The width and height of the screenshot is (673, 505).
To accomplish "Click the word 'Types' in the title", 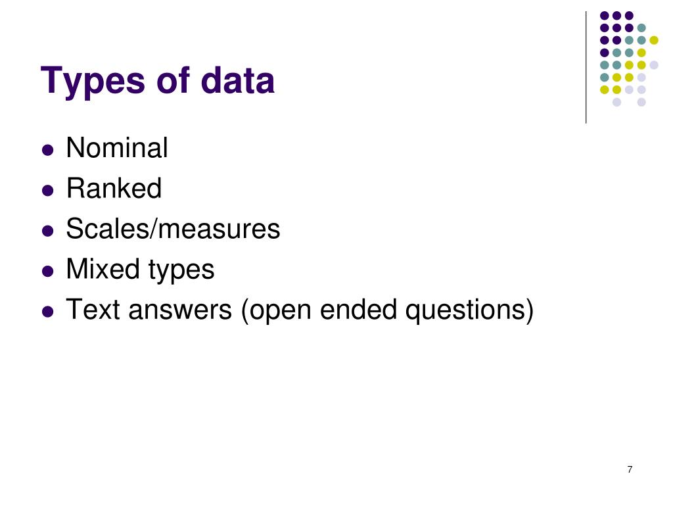I will 93,82.
